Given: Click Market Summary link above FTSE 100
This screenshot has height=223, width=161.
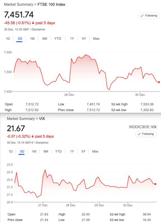Looking at the screenshot, I should pyautogui.click(x=18, y=4).
